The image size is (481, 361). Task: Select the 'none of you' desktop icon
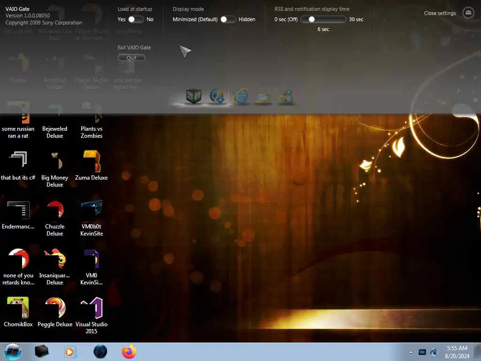coord(18,267)
